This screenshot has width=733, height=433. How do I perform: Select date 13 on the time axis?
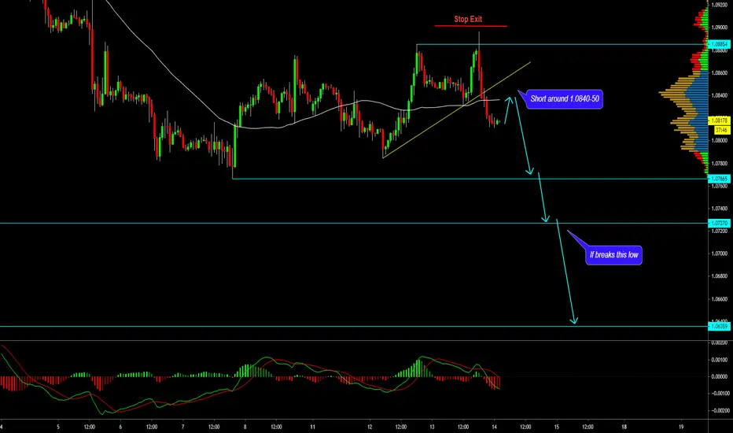[432, 427]
